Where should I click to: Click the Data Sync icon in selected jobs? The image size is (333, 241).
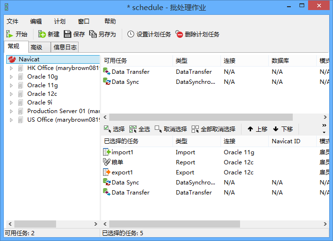[107, 182]
